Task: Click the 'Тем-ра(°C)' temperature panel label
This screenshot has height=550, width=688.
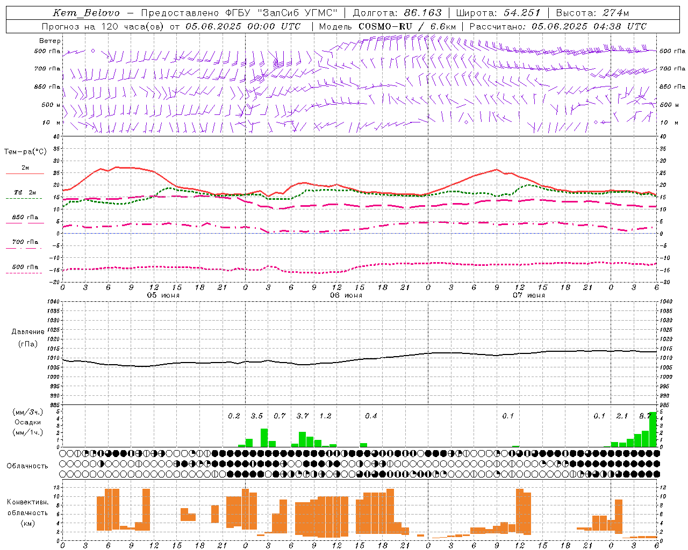Action: 25,152
